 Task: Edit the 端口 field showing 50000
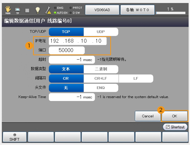pyautogui.click(x=67, y=50)
